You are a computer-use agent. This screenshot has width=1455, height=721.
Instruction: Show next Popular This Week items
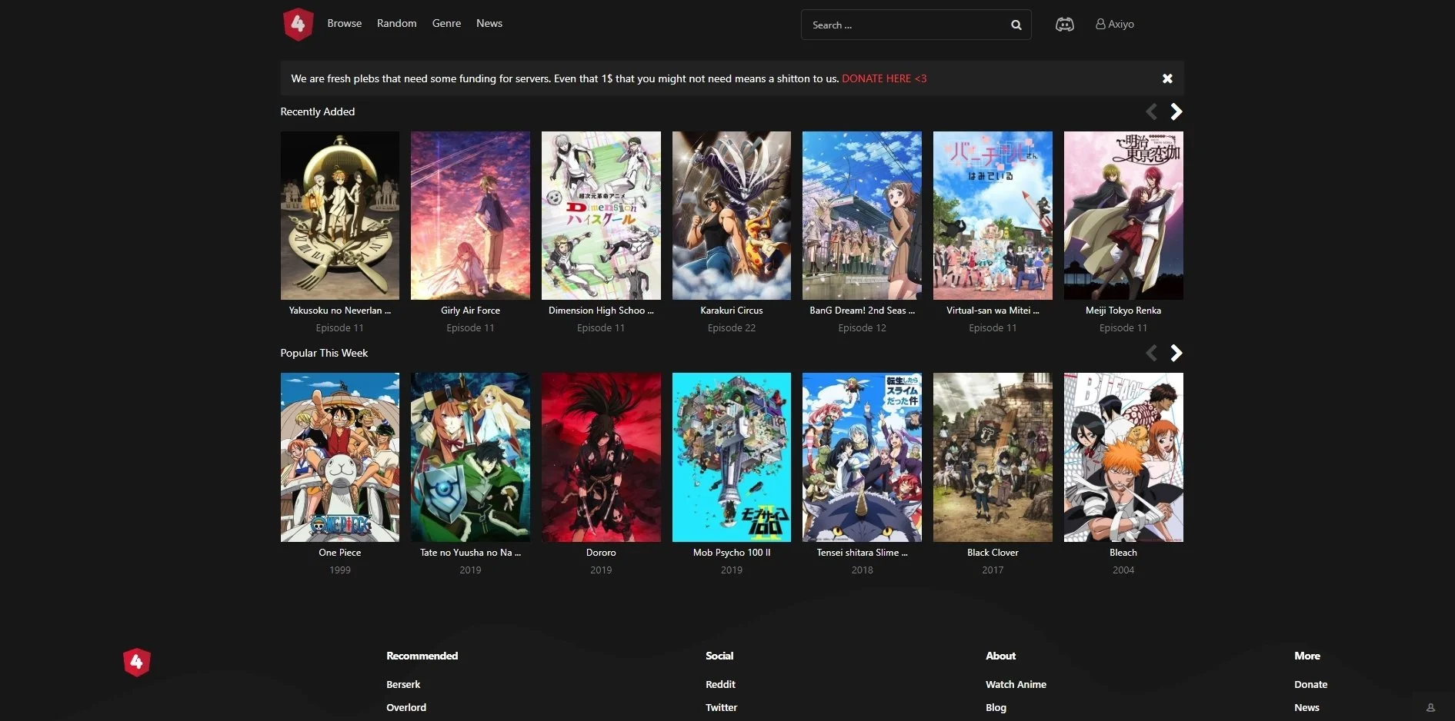[x=1176, y=354]
